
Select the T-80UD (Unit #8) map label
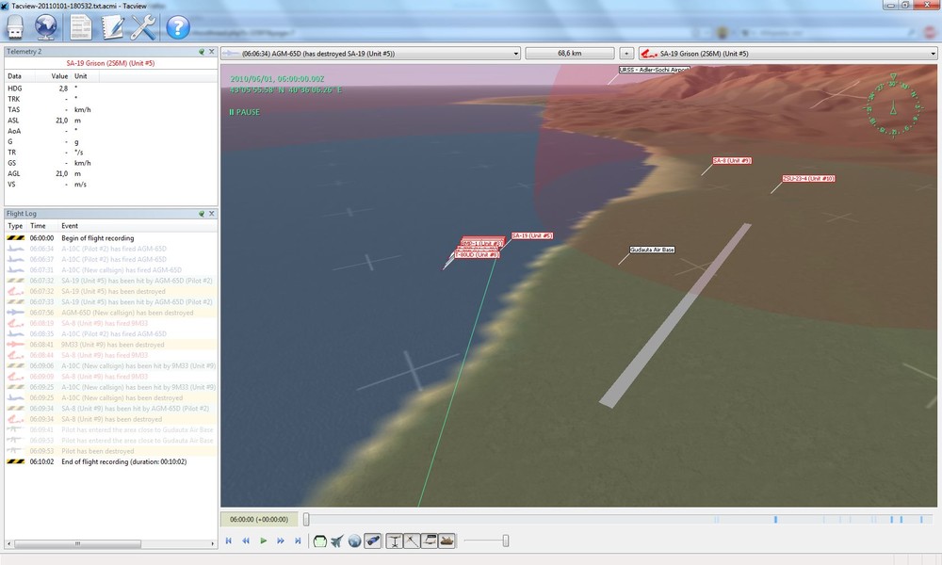point(477,254)
